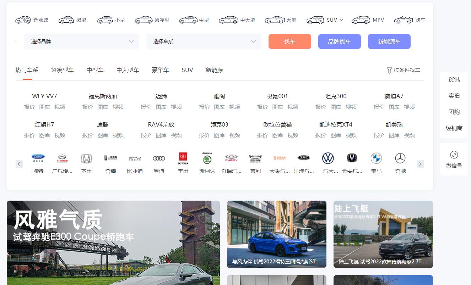Open 报价 under 迈腾
Viewport: 471px width, 285px height.
coord(146,107)
